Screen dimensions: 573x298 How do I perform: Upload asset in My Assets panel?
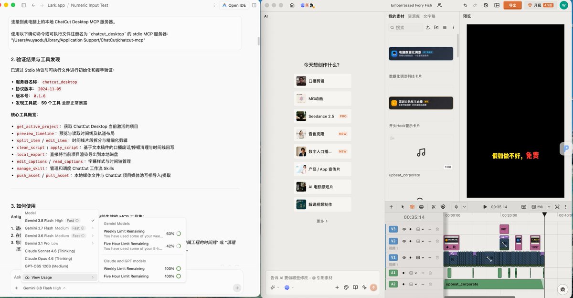click(428, 28)
